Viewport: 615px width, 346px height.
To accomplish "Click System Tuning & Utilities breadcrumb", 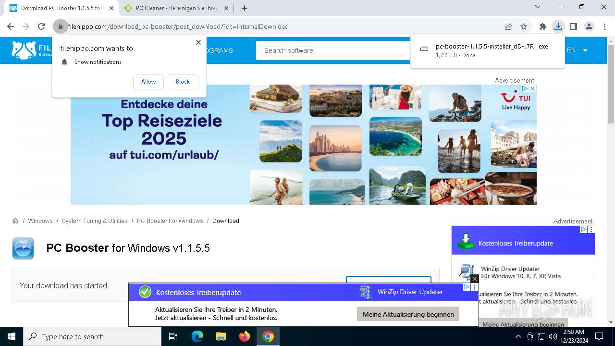I will [95, 221].
